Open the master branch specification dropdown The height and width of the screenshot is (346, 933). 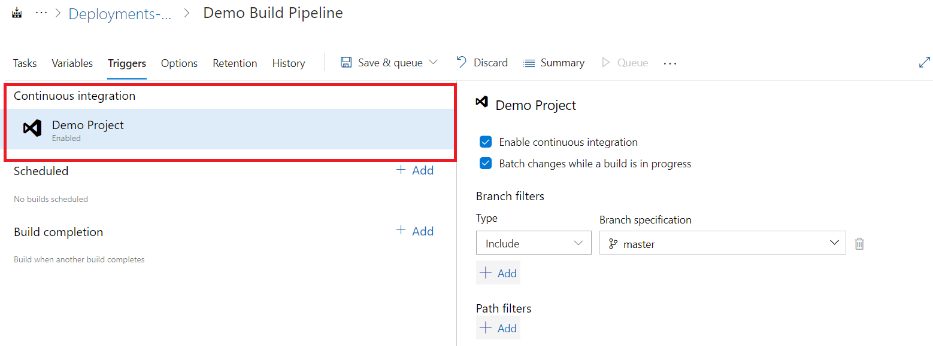(x=723, y=243)
